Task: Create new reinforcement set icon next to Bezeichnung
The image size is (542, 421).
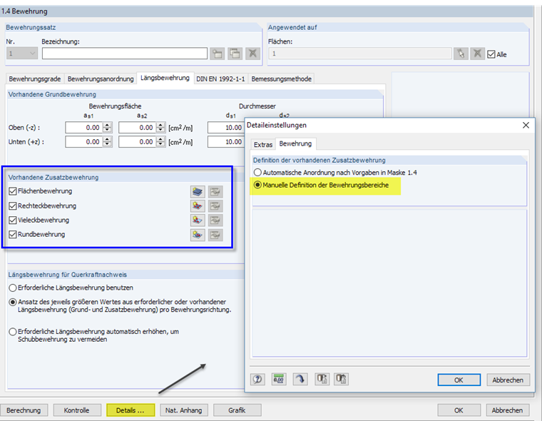Action: coord(217,54)
